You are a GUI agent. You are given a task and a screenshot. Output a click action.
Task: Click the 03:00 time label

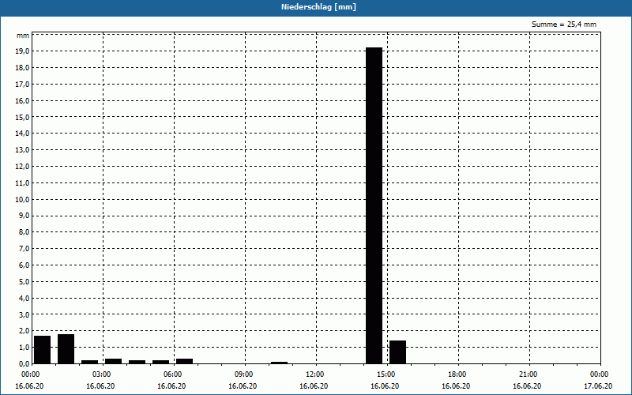pyautogui.click(x=103, y=374)
